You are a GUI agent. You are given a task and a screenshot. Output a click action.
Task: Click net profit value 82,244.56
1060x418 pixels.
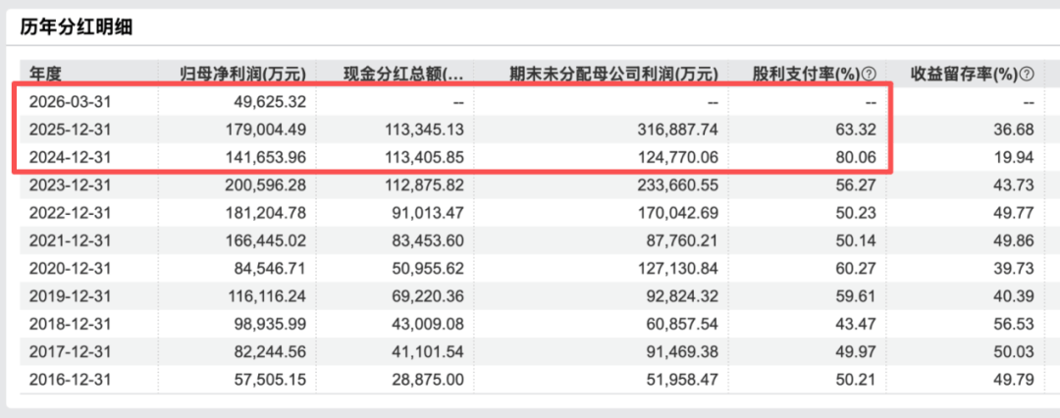pos(271,351)
